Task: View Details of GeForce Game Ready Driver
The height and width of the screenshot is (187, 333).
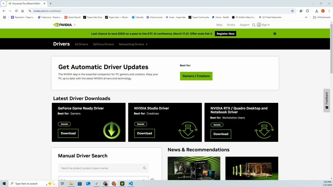Action: click(64, 124)
